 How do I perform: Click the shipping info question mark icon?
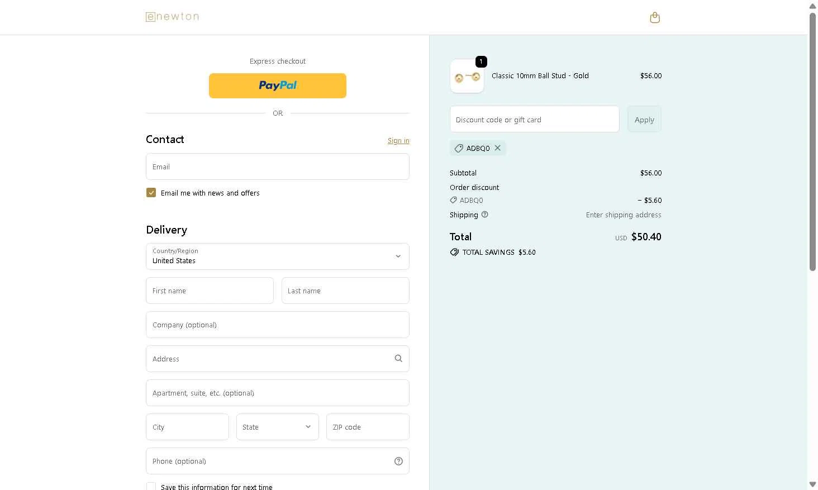pyautogui.click(x=484, y=215)
